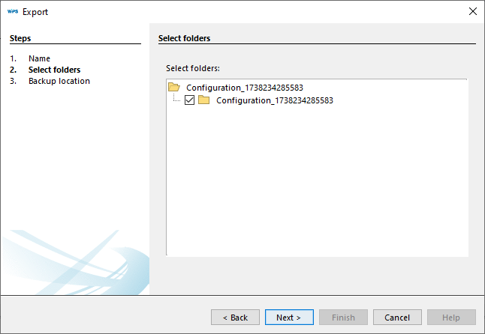Click the bold Select folders page heading

[185, 37]
